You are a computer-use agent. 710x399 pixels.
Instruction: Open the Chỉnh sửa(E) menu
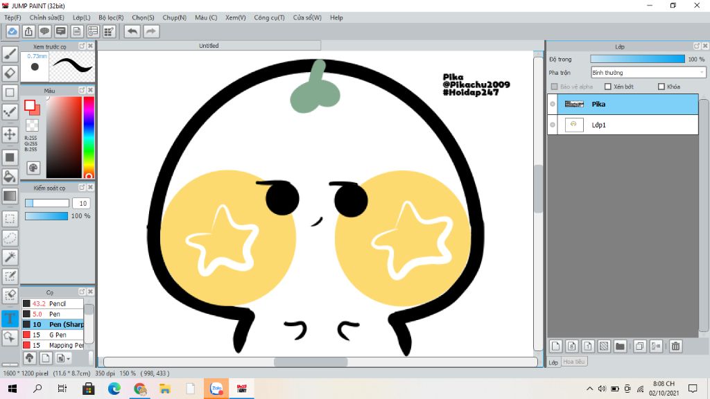click(x=46, y=17)
